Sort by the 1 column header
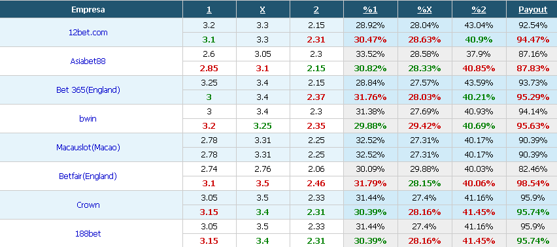 point(209,10)
